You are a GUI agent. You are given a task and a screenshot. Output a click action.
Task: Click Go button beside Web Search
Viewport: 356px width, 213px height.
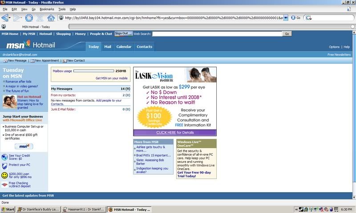[x=287, y=34]
